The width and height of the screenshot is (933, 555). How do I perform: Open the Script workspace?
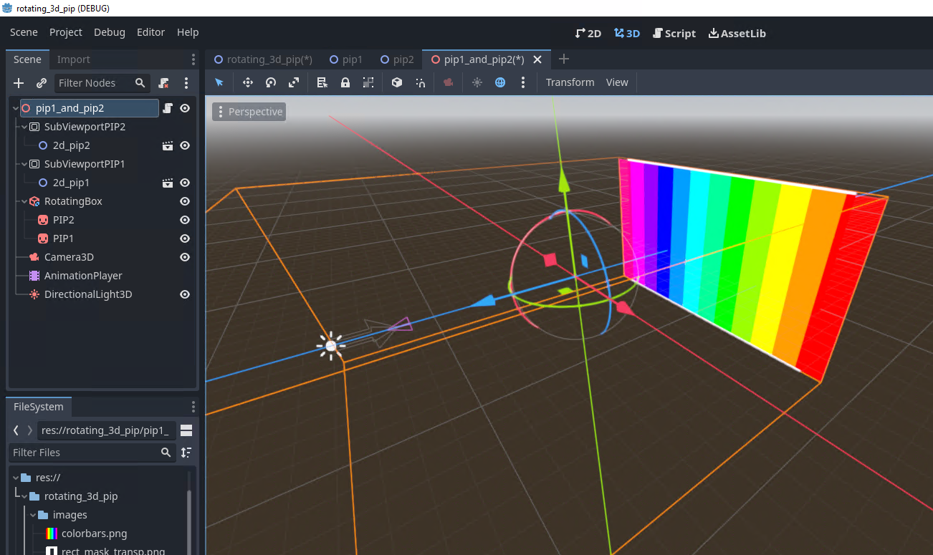674,33
